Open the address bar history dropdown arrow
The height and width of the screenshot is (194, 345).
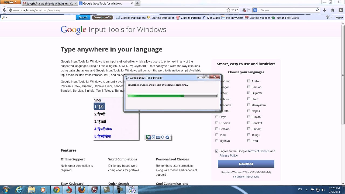[233, 10]
